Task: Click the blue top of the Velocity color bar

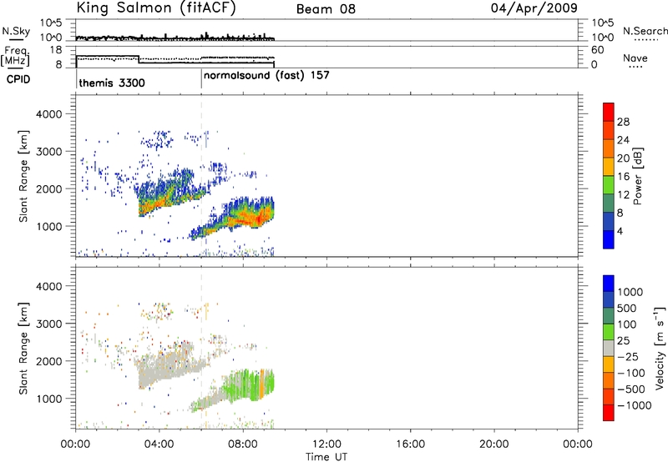Action: pos(609,284)
